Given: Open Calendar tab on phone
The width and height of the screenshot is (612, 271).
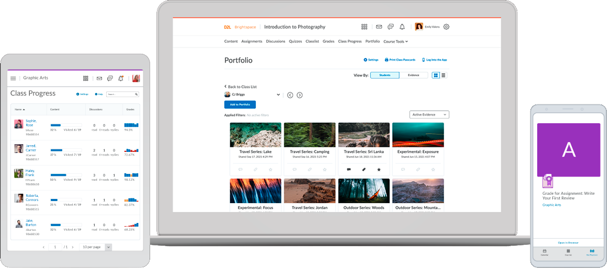Looking at the screenshot, I should (544, 252).
